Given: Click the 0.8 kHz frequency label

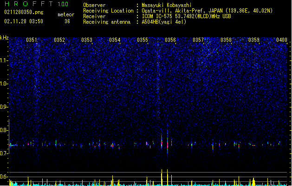Looking at the screenshot, I should (4, 130).
